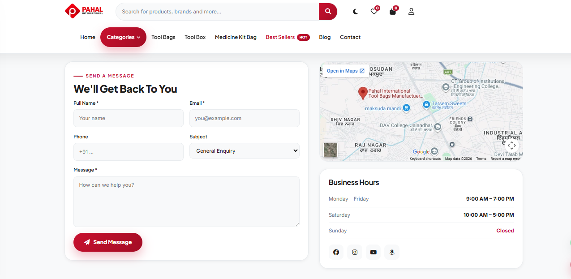Click the Pahal International logo
The height and width of the screenshot is (279, 571).
click(x=84, y=11)
